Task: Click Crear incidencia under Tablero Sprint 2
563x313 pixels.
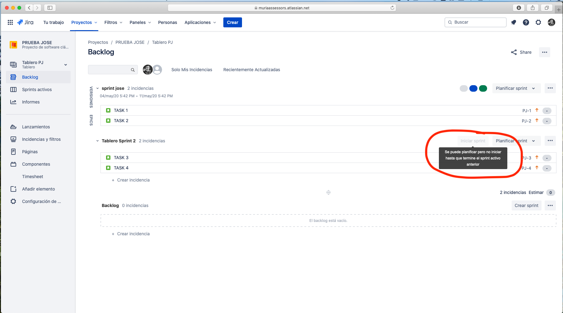Action: point(131,180)
